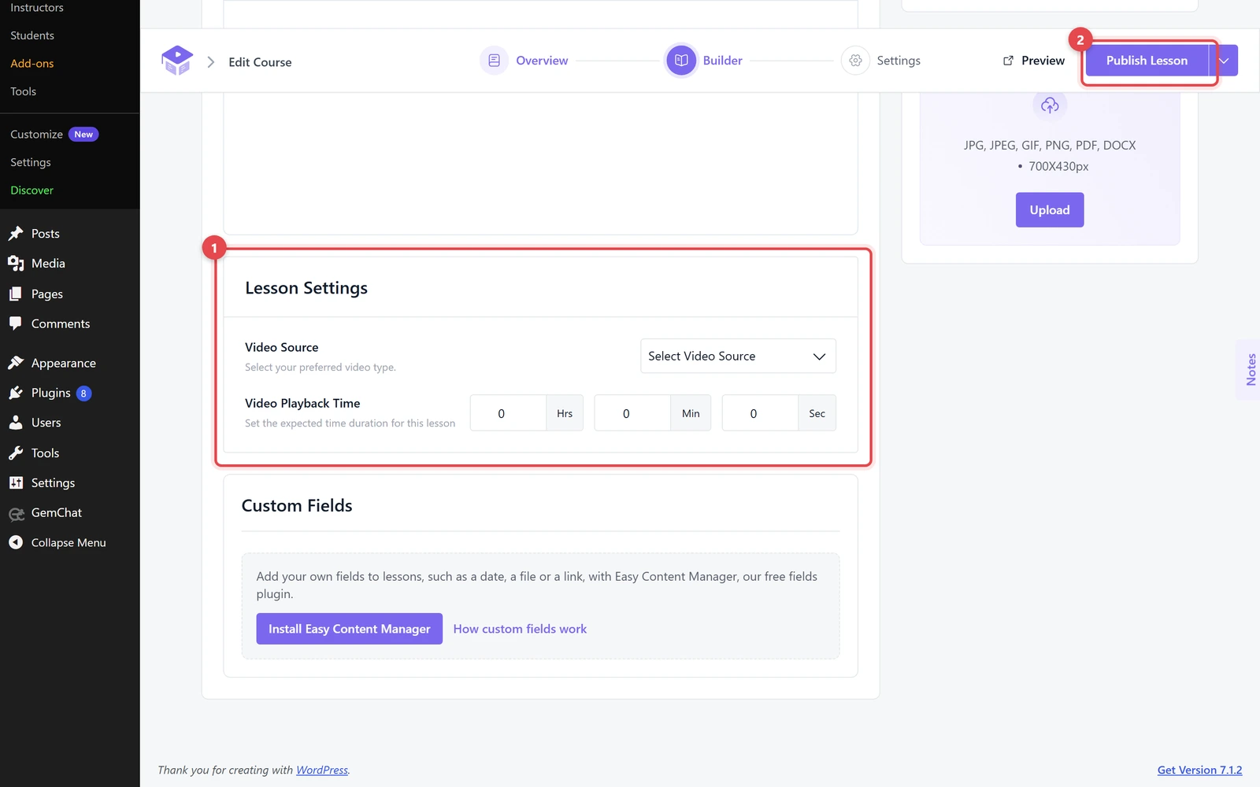Viewport: 1260px width, 787px height.
Task: Click the Pages icon in sidebar
Action: (16, 294)
